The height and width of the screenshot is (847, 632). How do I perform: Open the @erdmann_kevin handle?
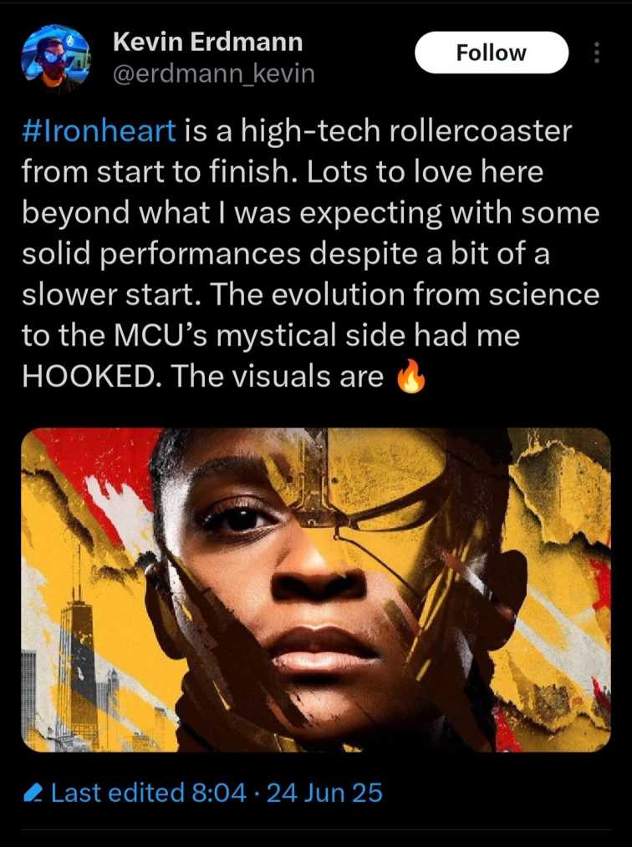coord(213,74)
